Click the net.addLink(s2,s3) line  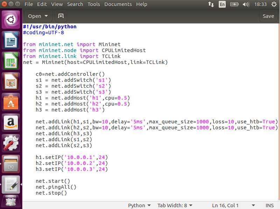pos(64,145)
